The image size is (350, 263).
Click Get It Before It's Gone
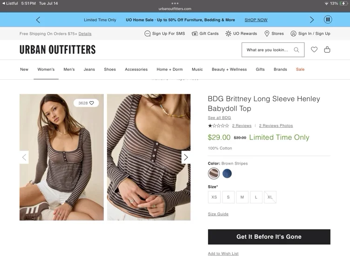(269, 236)
